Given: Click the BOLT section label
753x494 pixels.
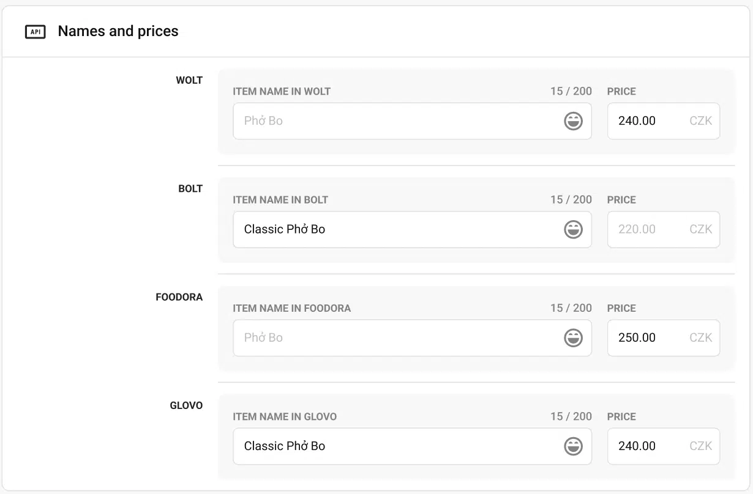Looking at the screenshot, I should (x=190, y=188).
